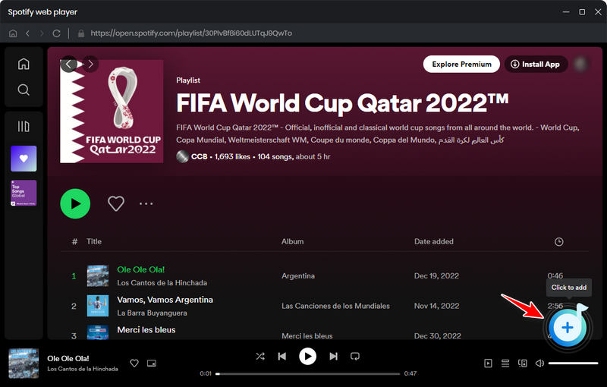
Task: Click the volume slider bar
Action: tap(573, 363)
